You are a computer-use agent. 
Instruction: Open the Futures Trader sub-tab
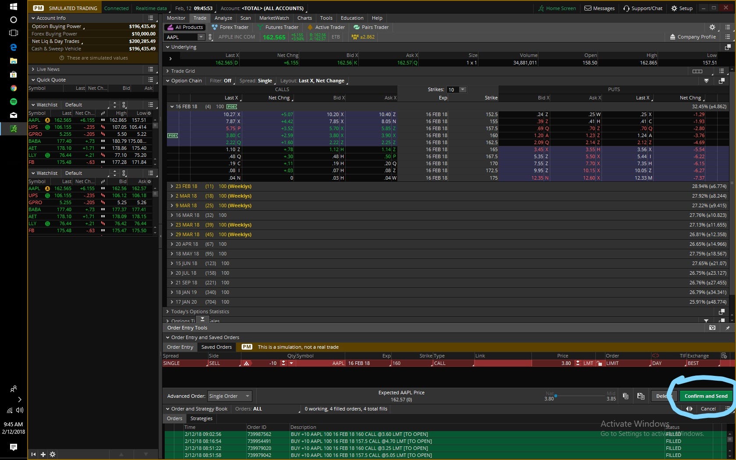click(x=277, y=27)
